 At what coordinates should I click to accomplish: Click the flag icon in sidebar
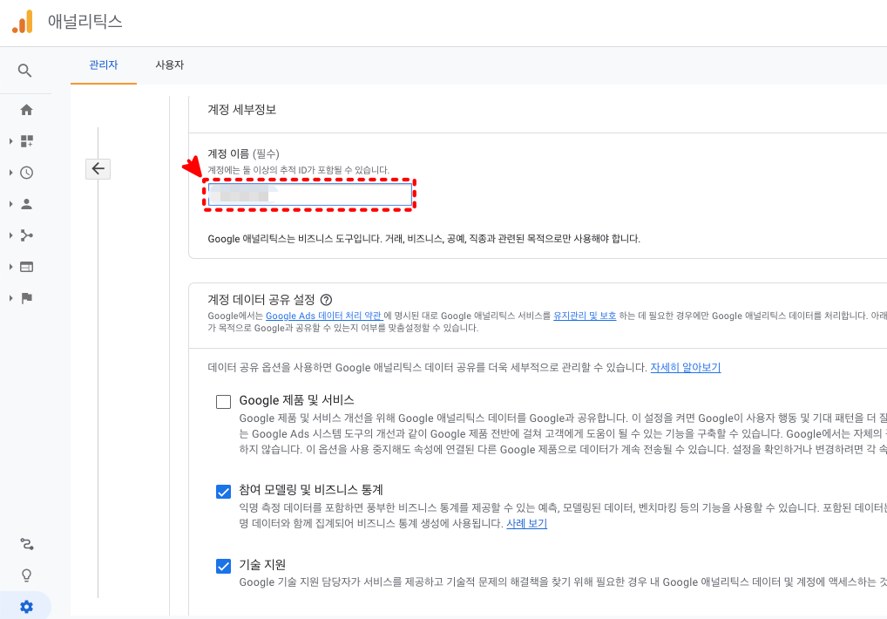point(29,297)
